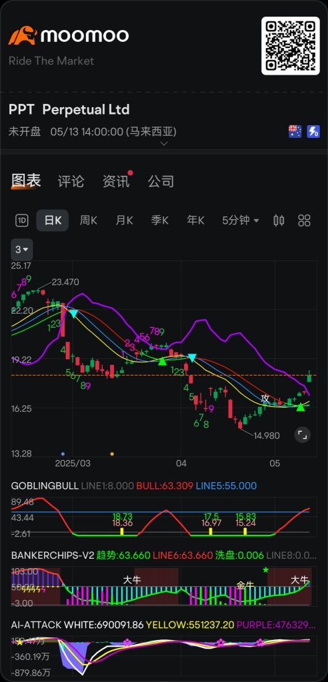Tap the 25.17 price axis label
The image size is (328, 682).
coord(21,266)
